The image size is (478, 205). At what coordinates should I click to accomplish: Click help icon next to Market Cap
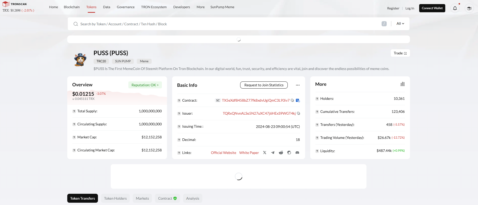click(74, 137)
